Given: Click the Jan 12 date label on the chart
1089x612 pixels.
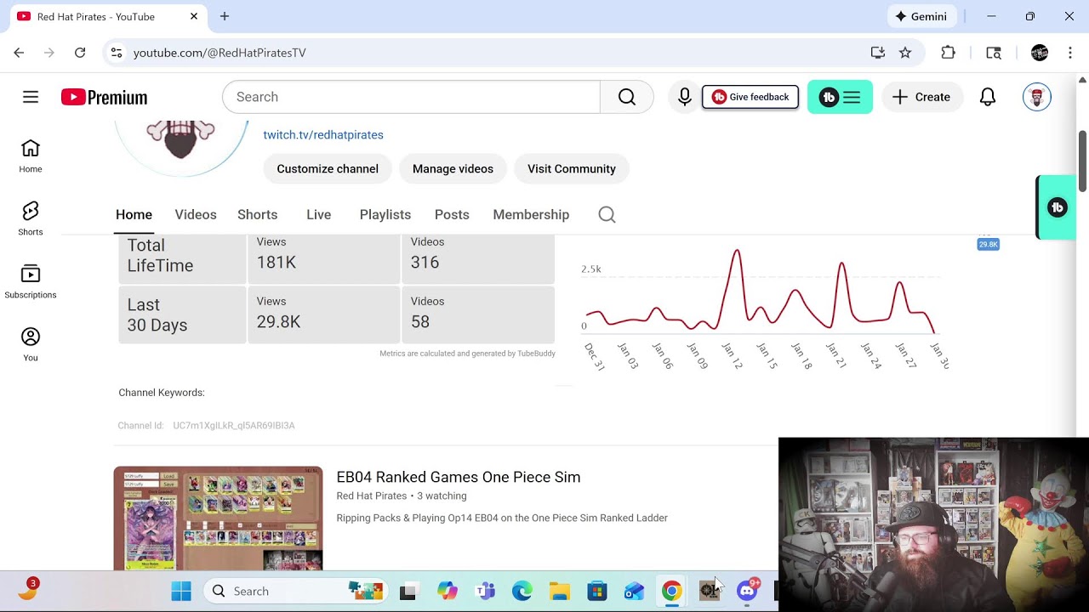Looking at the screenshot, I should [x=732, y=355].
